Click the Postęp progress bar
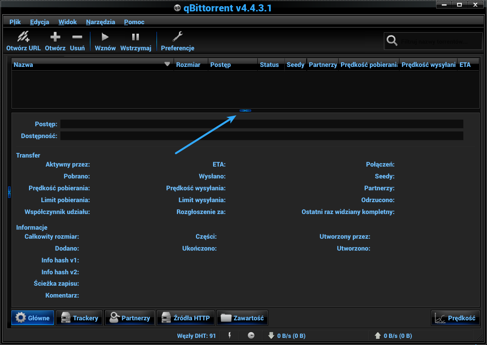This screenshot has width=487, height=345. pyautogui.click(x=262, y=124)
